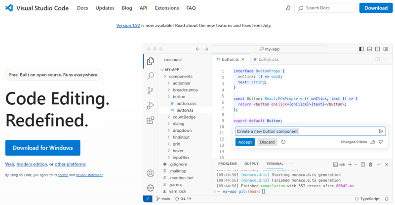Click the new terminal plus icon
Image resolution: width=395 pixels, height=205 pixels.
(350, 164)
